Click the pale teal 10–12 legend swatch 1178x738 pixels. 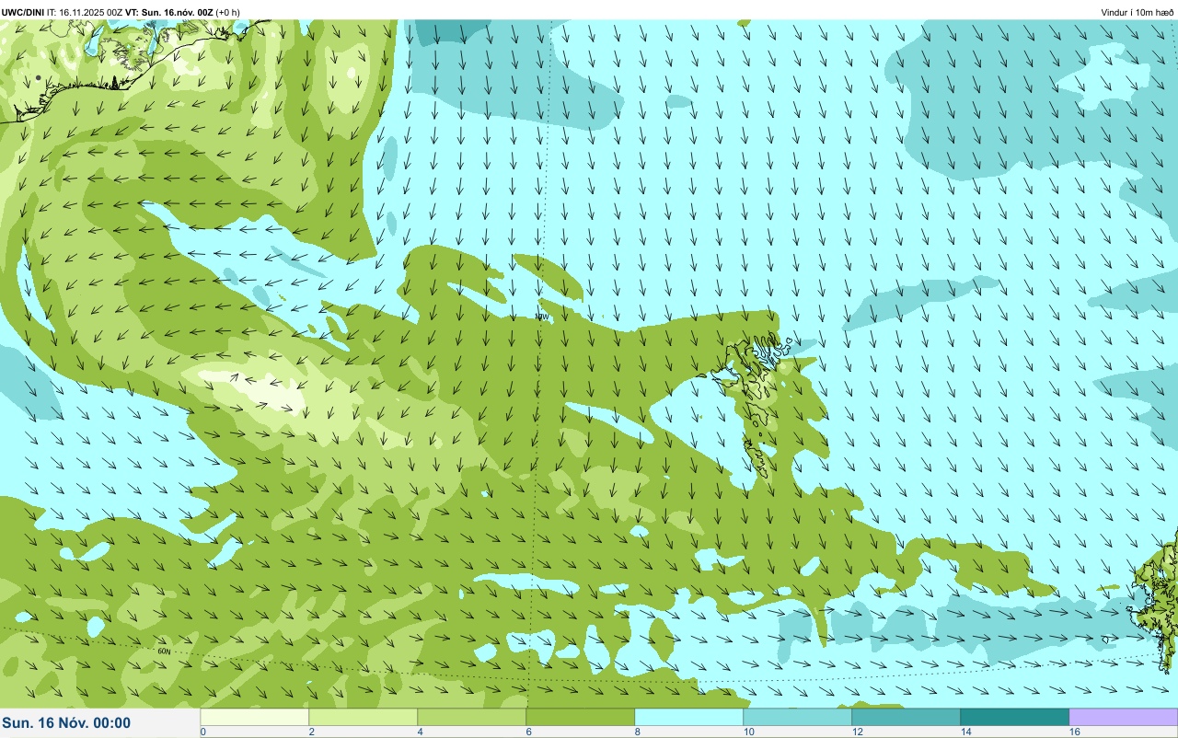click(x=798, y=717)
